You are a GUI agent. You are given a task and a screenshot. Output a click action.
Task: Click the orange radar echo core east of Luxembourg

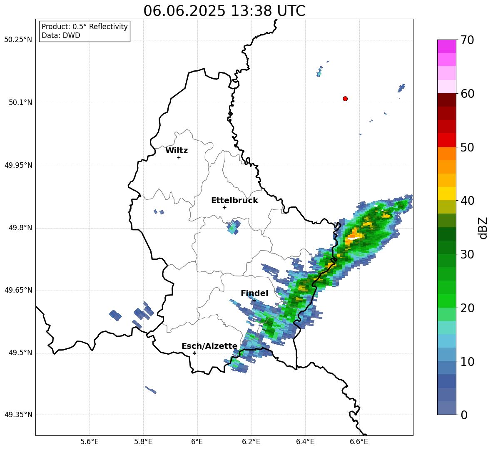coord(354,236)
